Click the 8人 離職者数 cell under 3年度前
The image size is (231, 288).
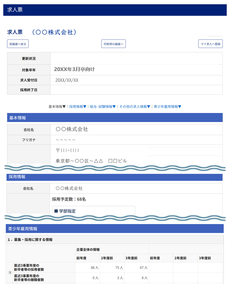(x=144, y=278)
